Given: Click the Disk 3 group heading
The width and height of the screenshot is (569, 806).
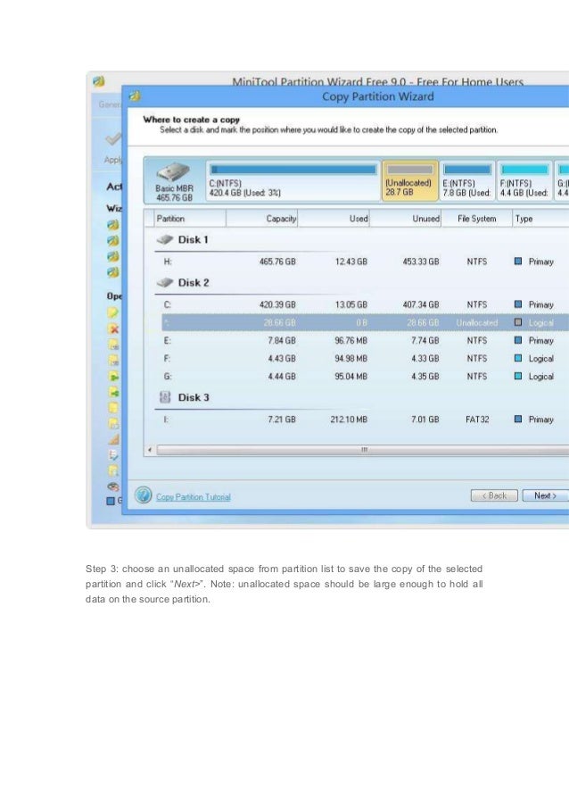Looking at the screenshot, I should 194,397.
